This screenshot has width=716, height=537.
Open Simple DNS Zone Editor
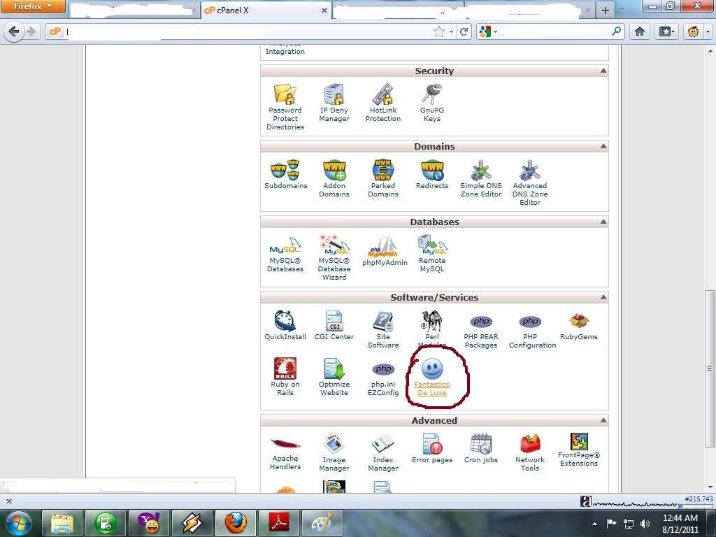pyautogui.click(x=481, y=178)
